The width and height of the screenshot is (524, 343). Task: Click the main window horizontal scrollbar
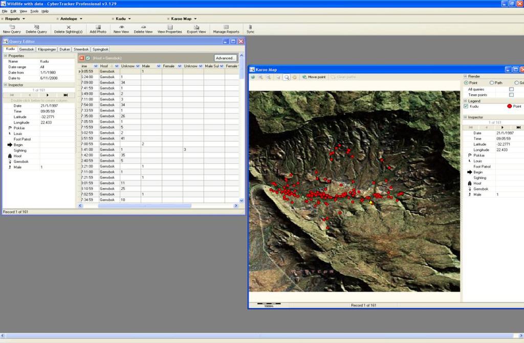click(x=259, y=336)
